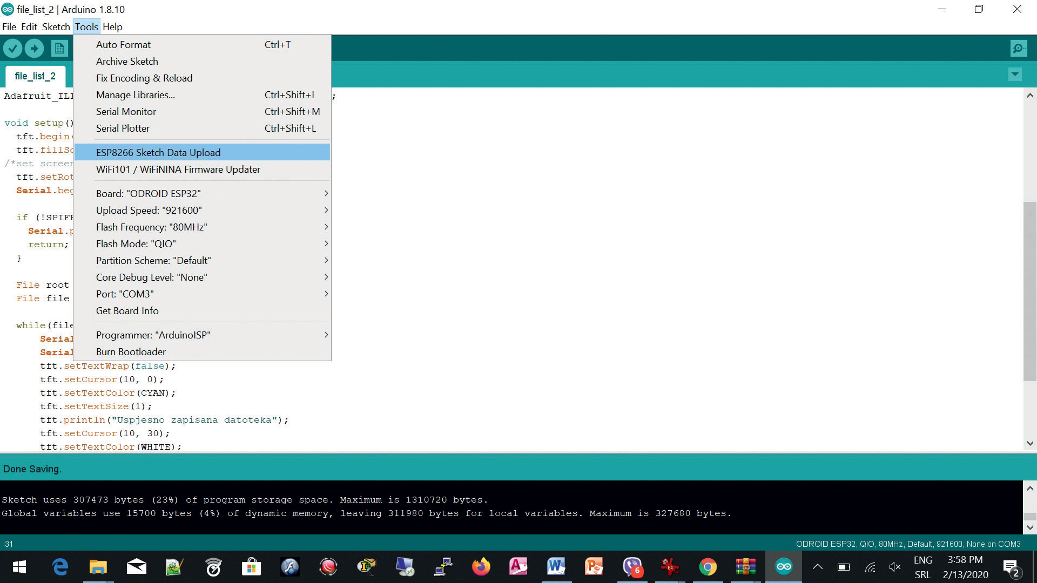Image resolution: width=1037 pixels, height=583 pixels.
Task: Select Serial Plotter menu entry
Action: [x=202, y=128]
